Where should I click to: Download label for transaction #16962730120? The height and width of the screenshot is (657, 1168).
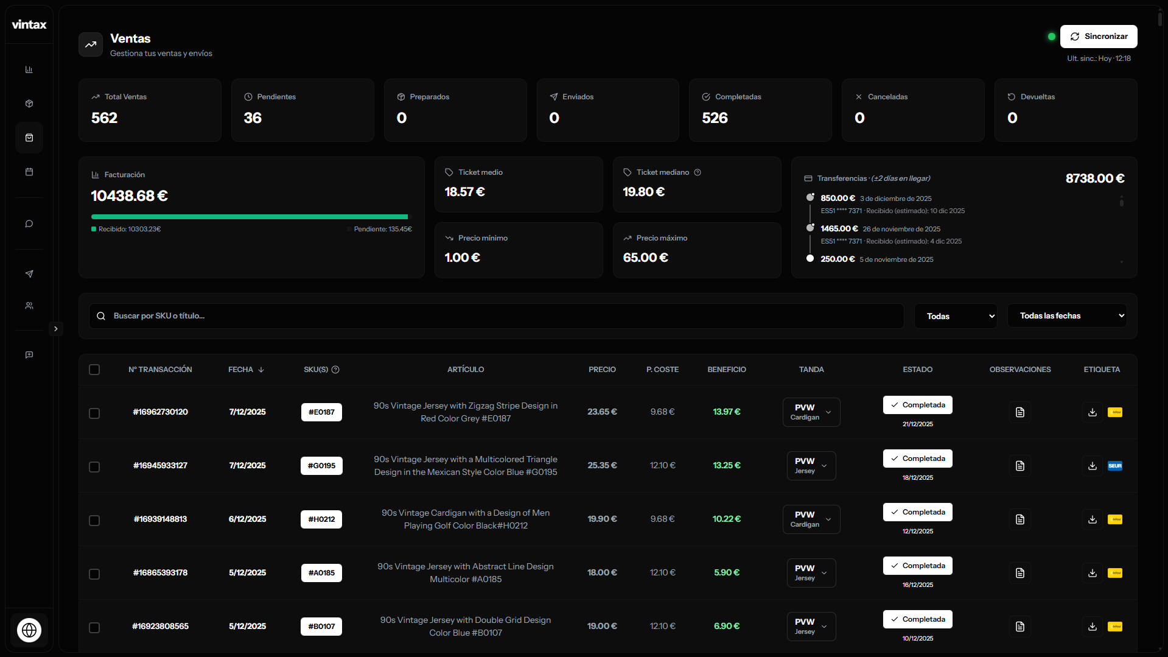(1093, 412)
